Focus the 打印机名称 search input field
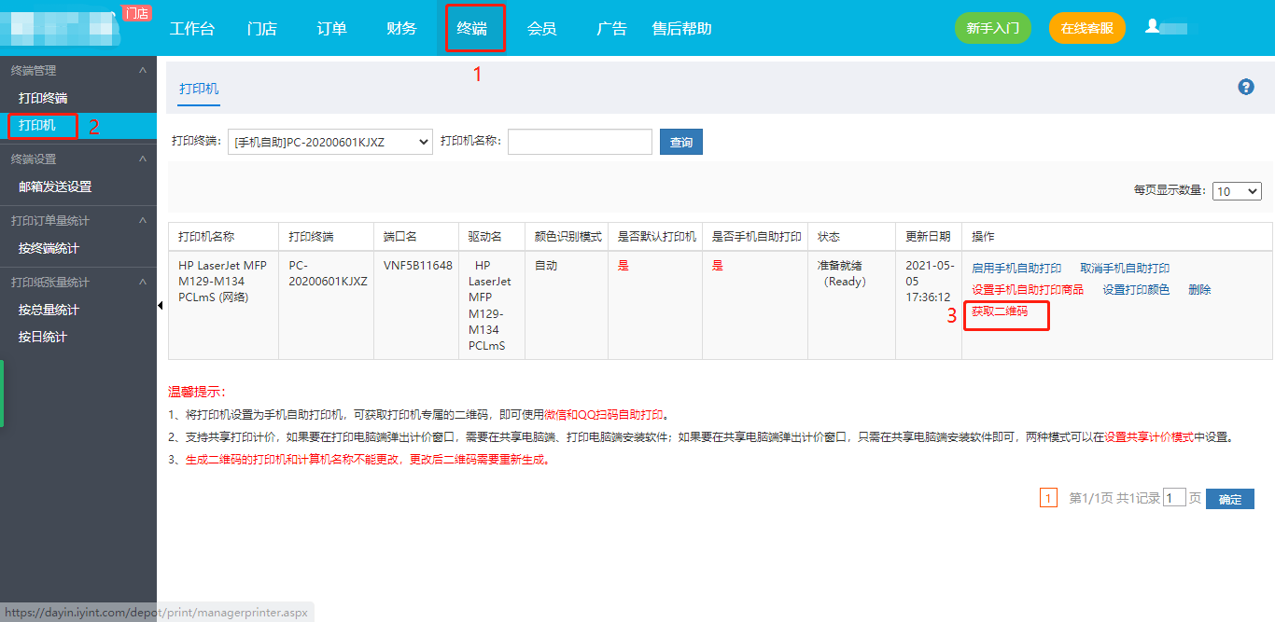 click(x=580, y=142)
